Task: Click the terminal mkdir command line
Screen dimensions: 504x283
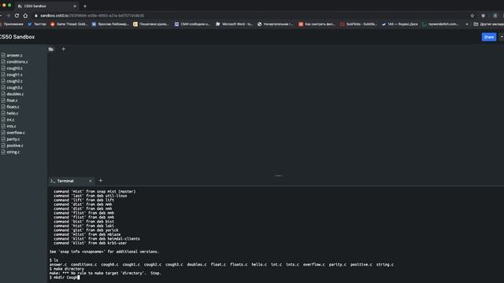Action: 65,277
